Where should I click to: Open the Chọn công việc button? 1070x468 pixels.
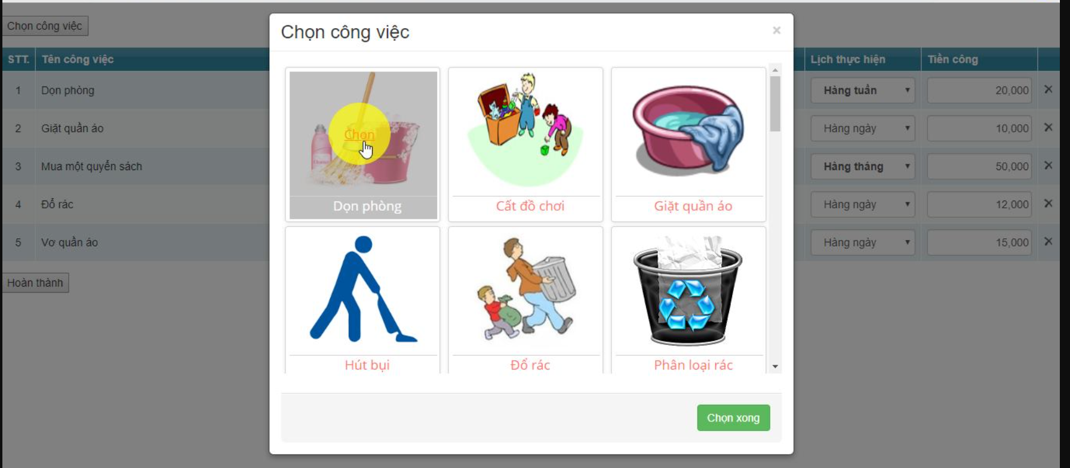point(45,26)
